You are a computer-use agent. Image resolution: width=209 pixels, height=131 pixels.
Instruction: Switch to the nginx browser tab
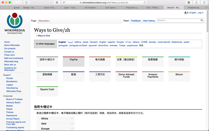point(70,8)
